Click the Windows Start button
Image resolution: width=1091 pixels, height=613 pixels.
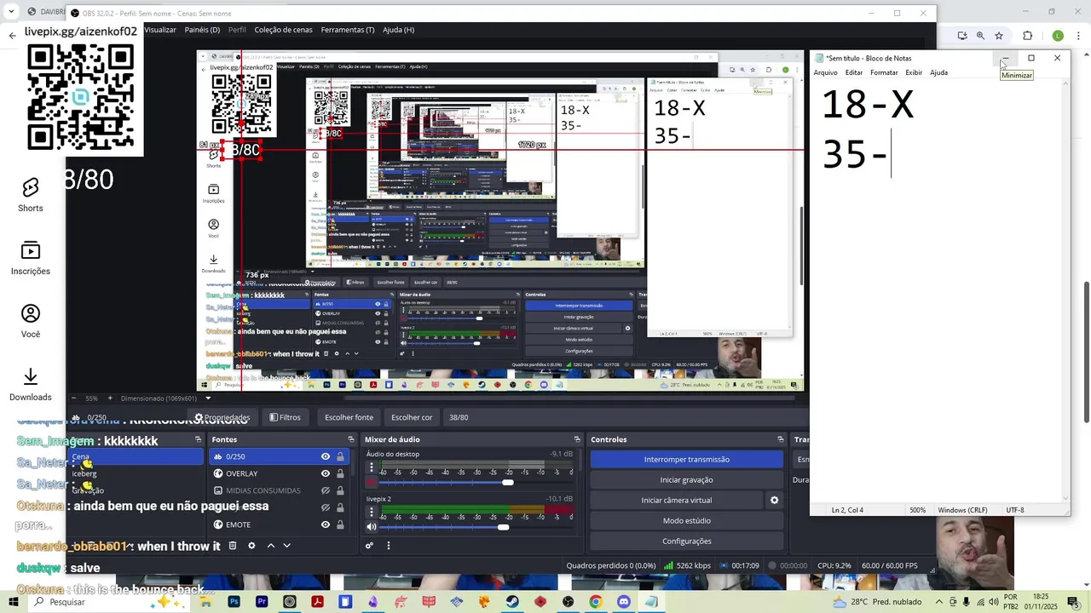point(14,602)
